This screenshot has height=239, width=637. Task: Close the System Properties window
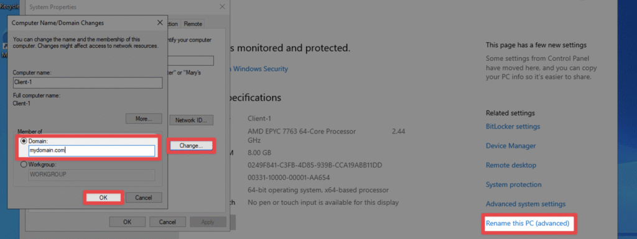point(222,7)
